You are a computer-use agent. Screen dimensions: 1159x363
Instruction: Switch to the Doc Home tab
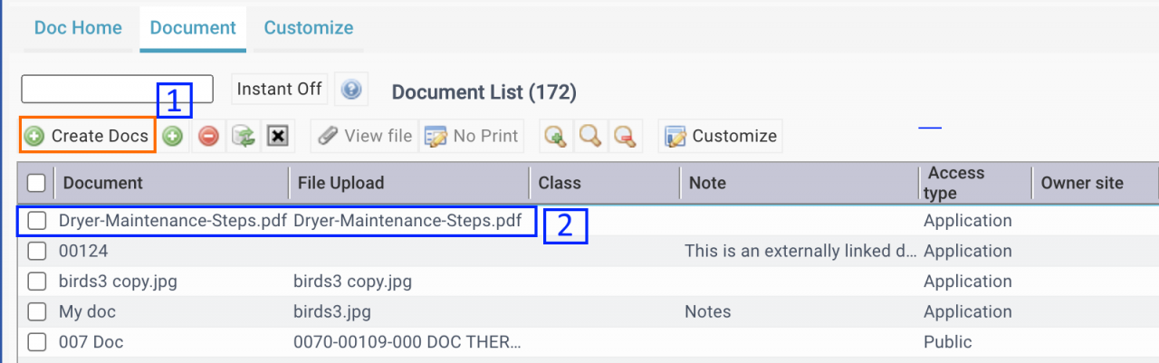tap(78, 27)
